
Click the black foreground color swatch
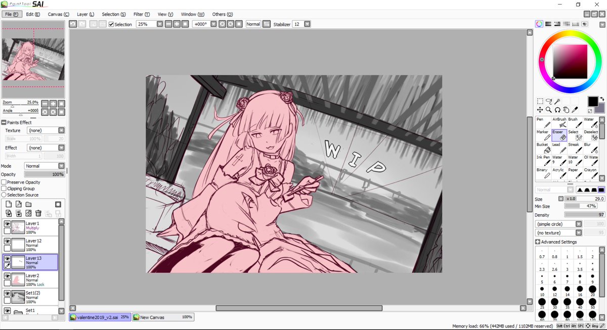pos(593,101)
